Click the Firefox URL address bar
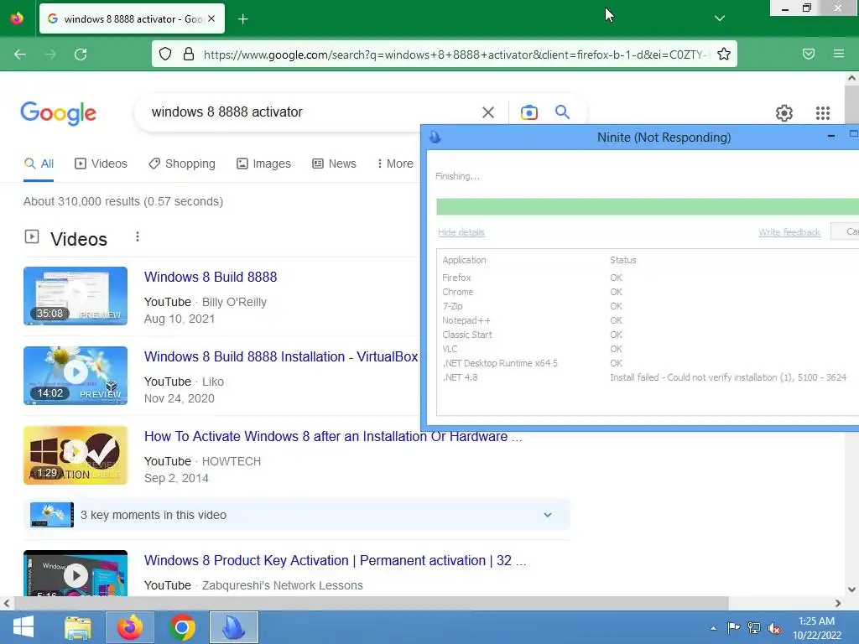 click(455, 55)
